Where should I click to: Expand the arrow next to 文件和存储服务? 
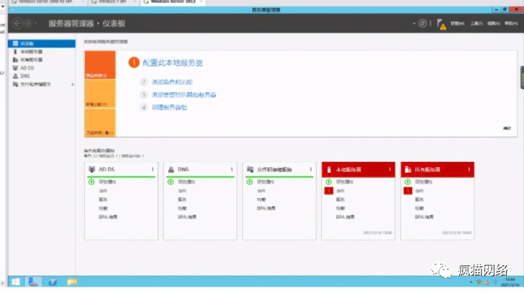pyautogui.click(x=73, y=84)
